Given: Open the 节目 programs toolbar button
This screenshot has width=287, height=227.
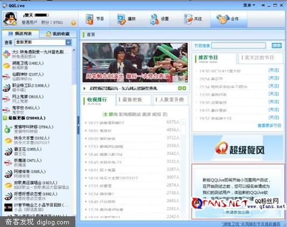Looking at the screenshot, I should (95, 19).
